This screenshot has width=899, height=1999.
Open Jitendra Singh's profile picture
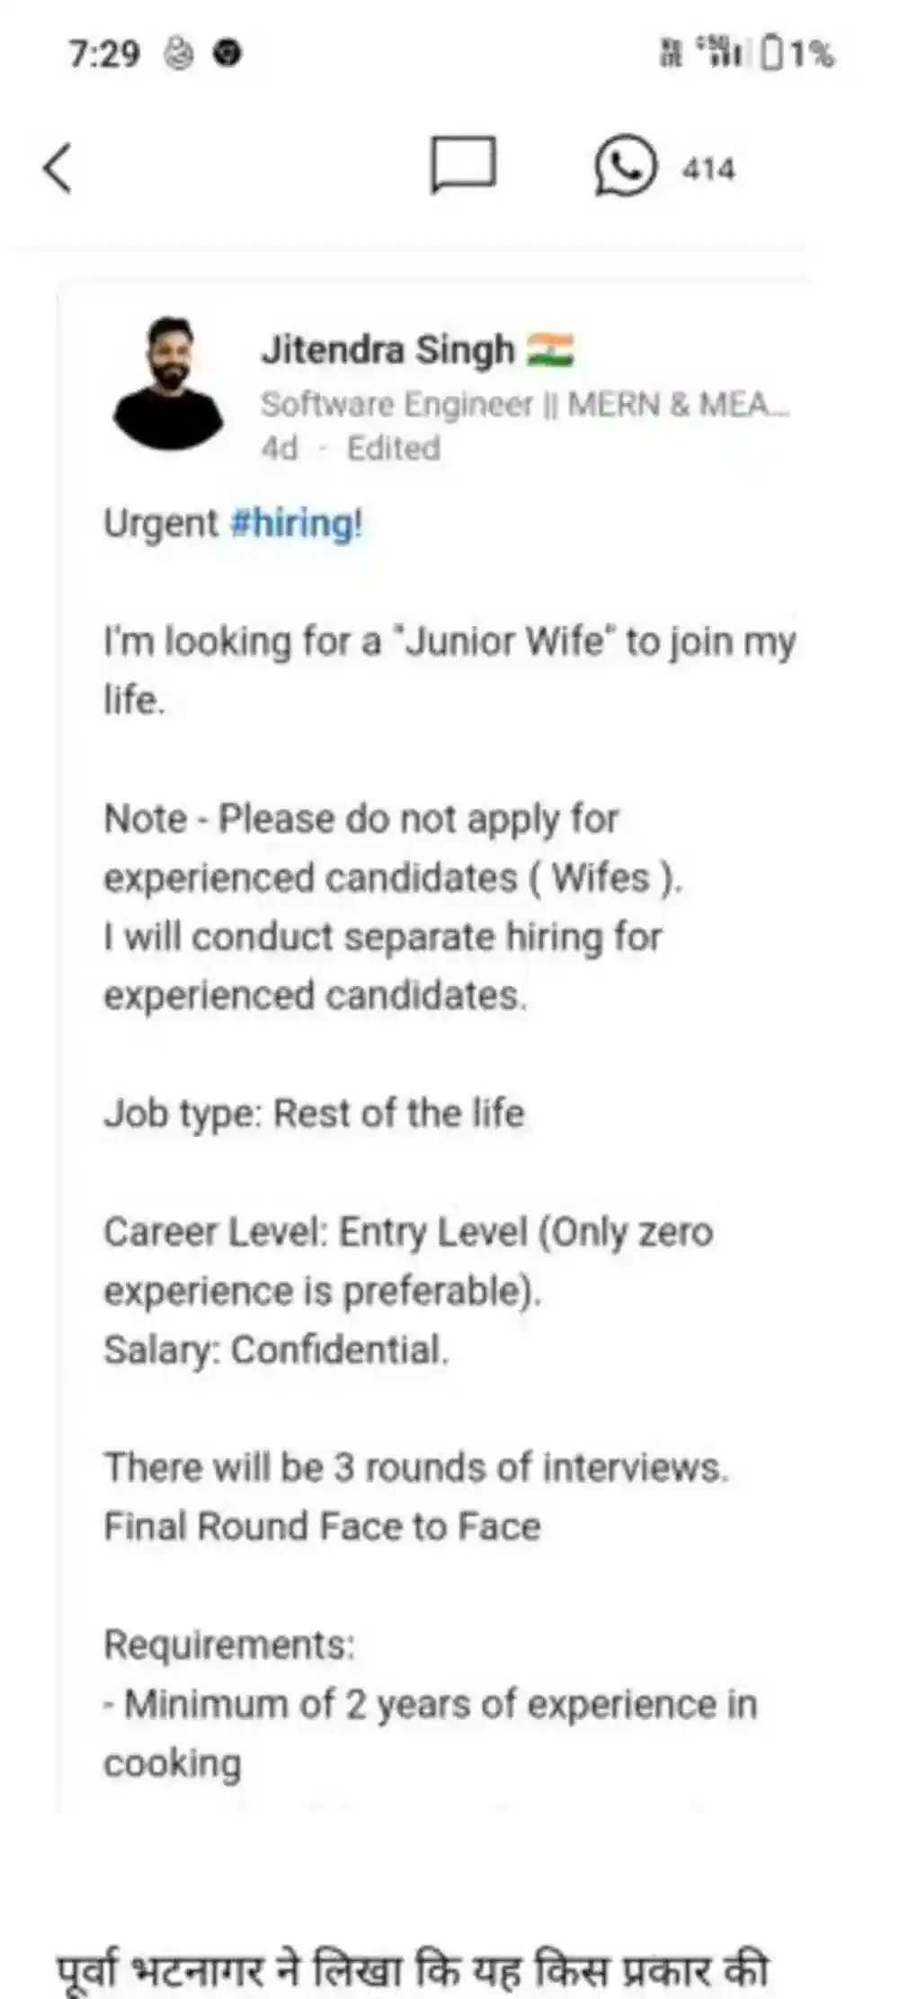point(168,384)
